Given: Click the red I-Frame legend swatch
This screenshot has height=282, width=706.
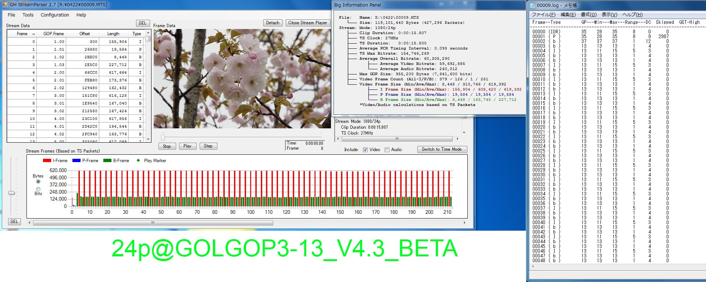Looking at the screenshot, I should [x=47, y=161].
